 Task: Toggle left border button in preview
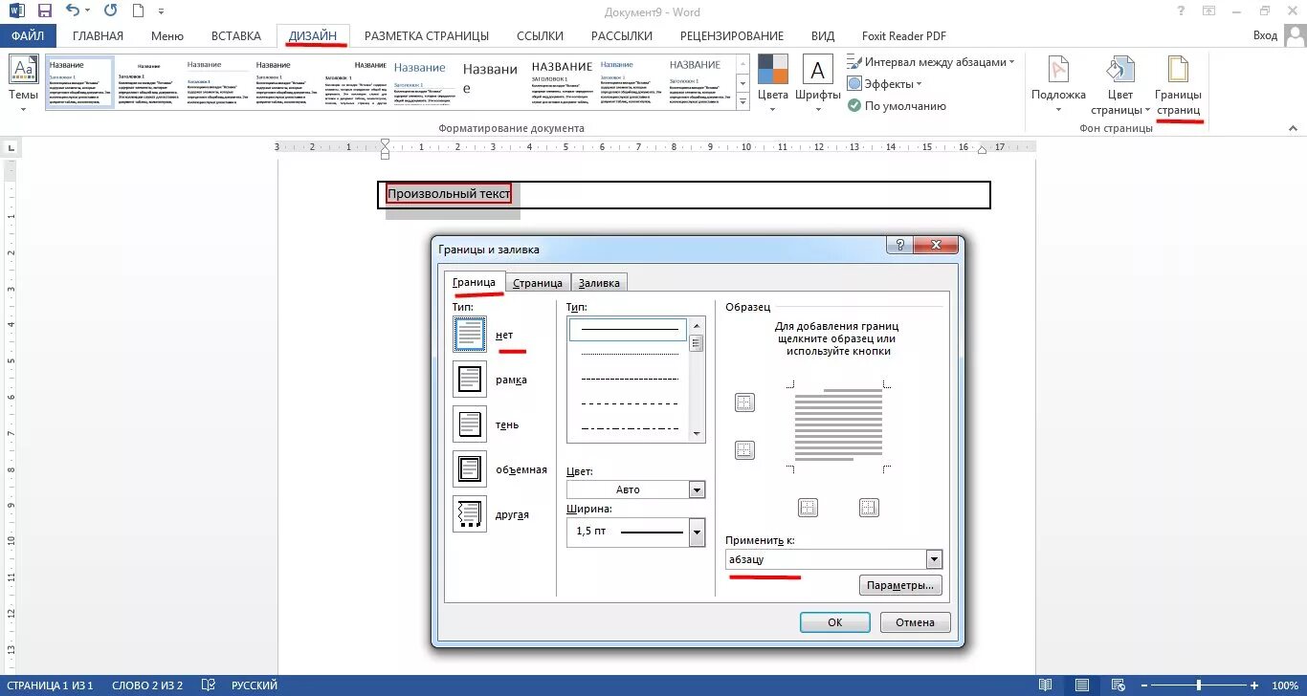point(808,508)
